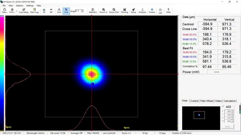
Task: Switch to the Filter Wheel tab
Action: 207,101
